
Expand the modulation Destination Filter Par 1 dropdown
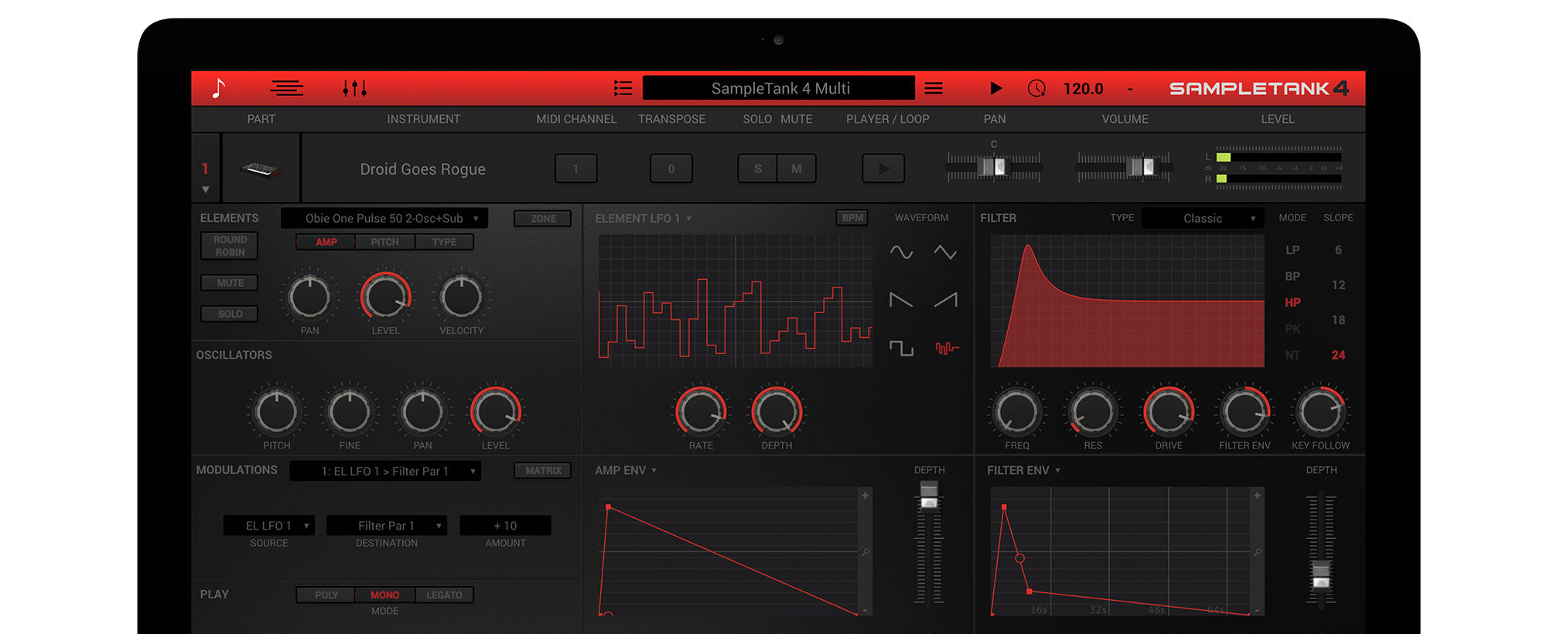coord(387,526)
